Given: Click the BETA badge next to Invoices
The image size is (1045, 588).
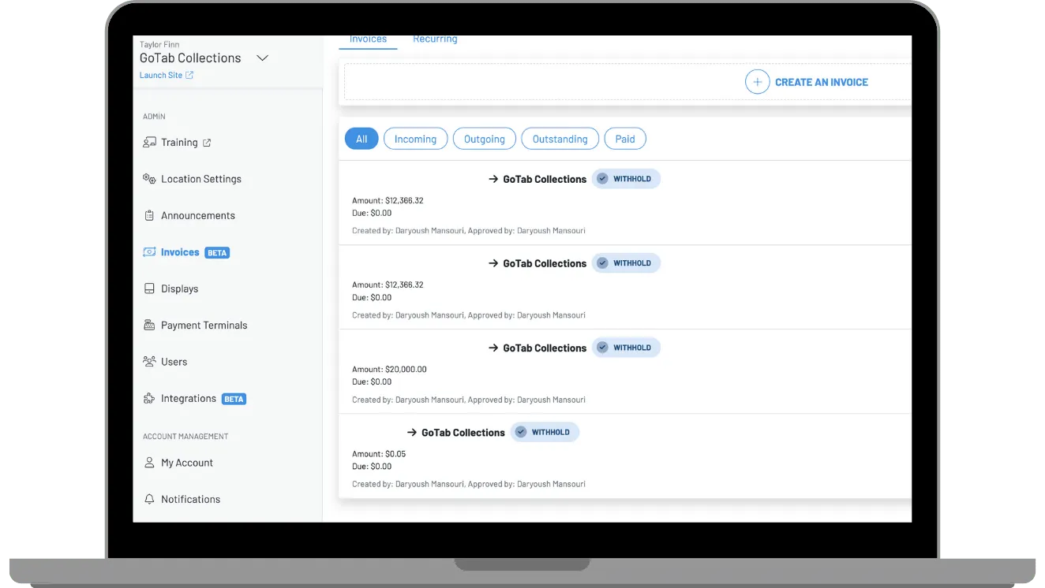Looking at the screenshot, I should [x=217, y=253].
